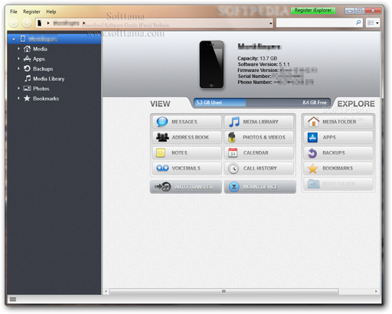The image size is (392, 314).
Task: Expand the Backups tree node
Action: [x=18, y=68]
